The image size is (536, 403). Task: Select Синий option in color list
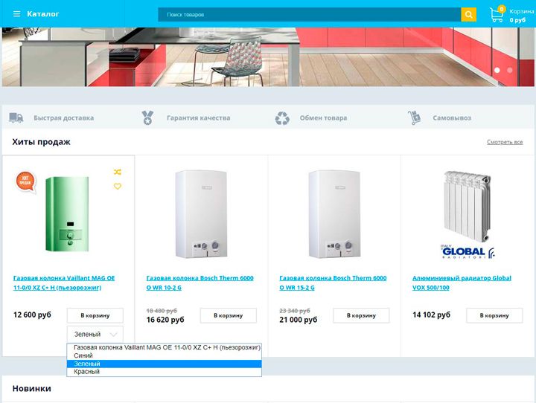pos(83,355)
